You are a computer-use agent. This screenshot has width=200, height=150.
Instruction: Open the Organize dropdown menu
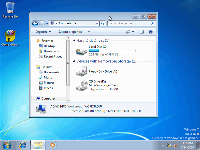point(43,32)
